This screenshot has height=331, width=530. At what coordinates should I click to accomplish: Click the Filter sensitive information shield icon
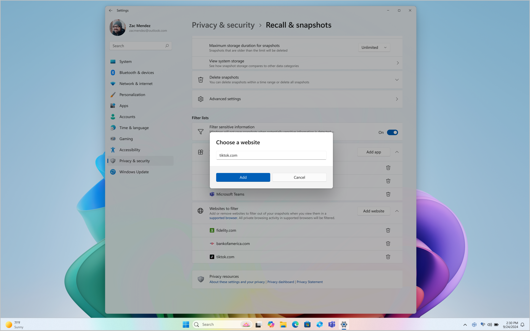[200, 132]
